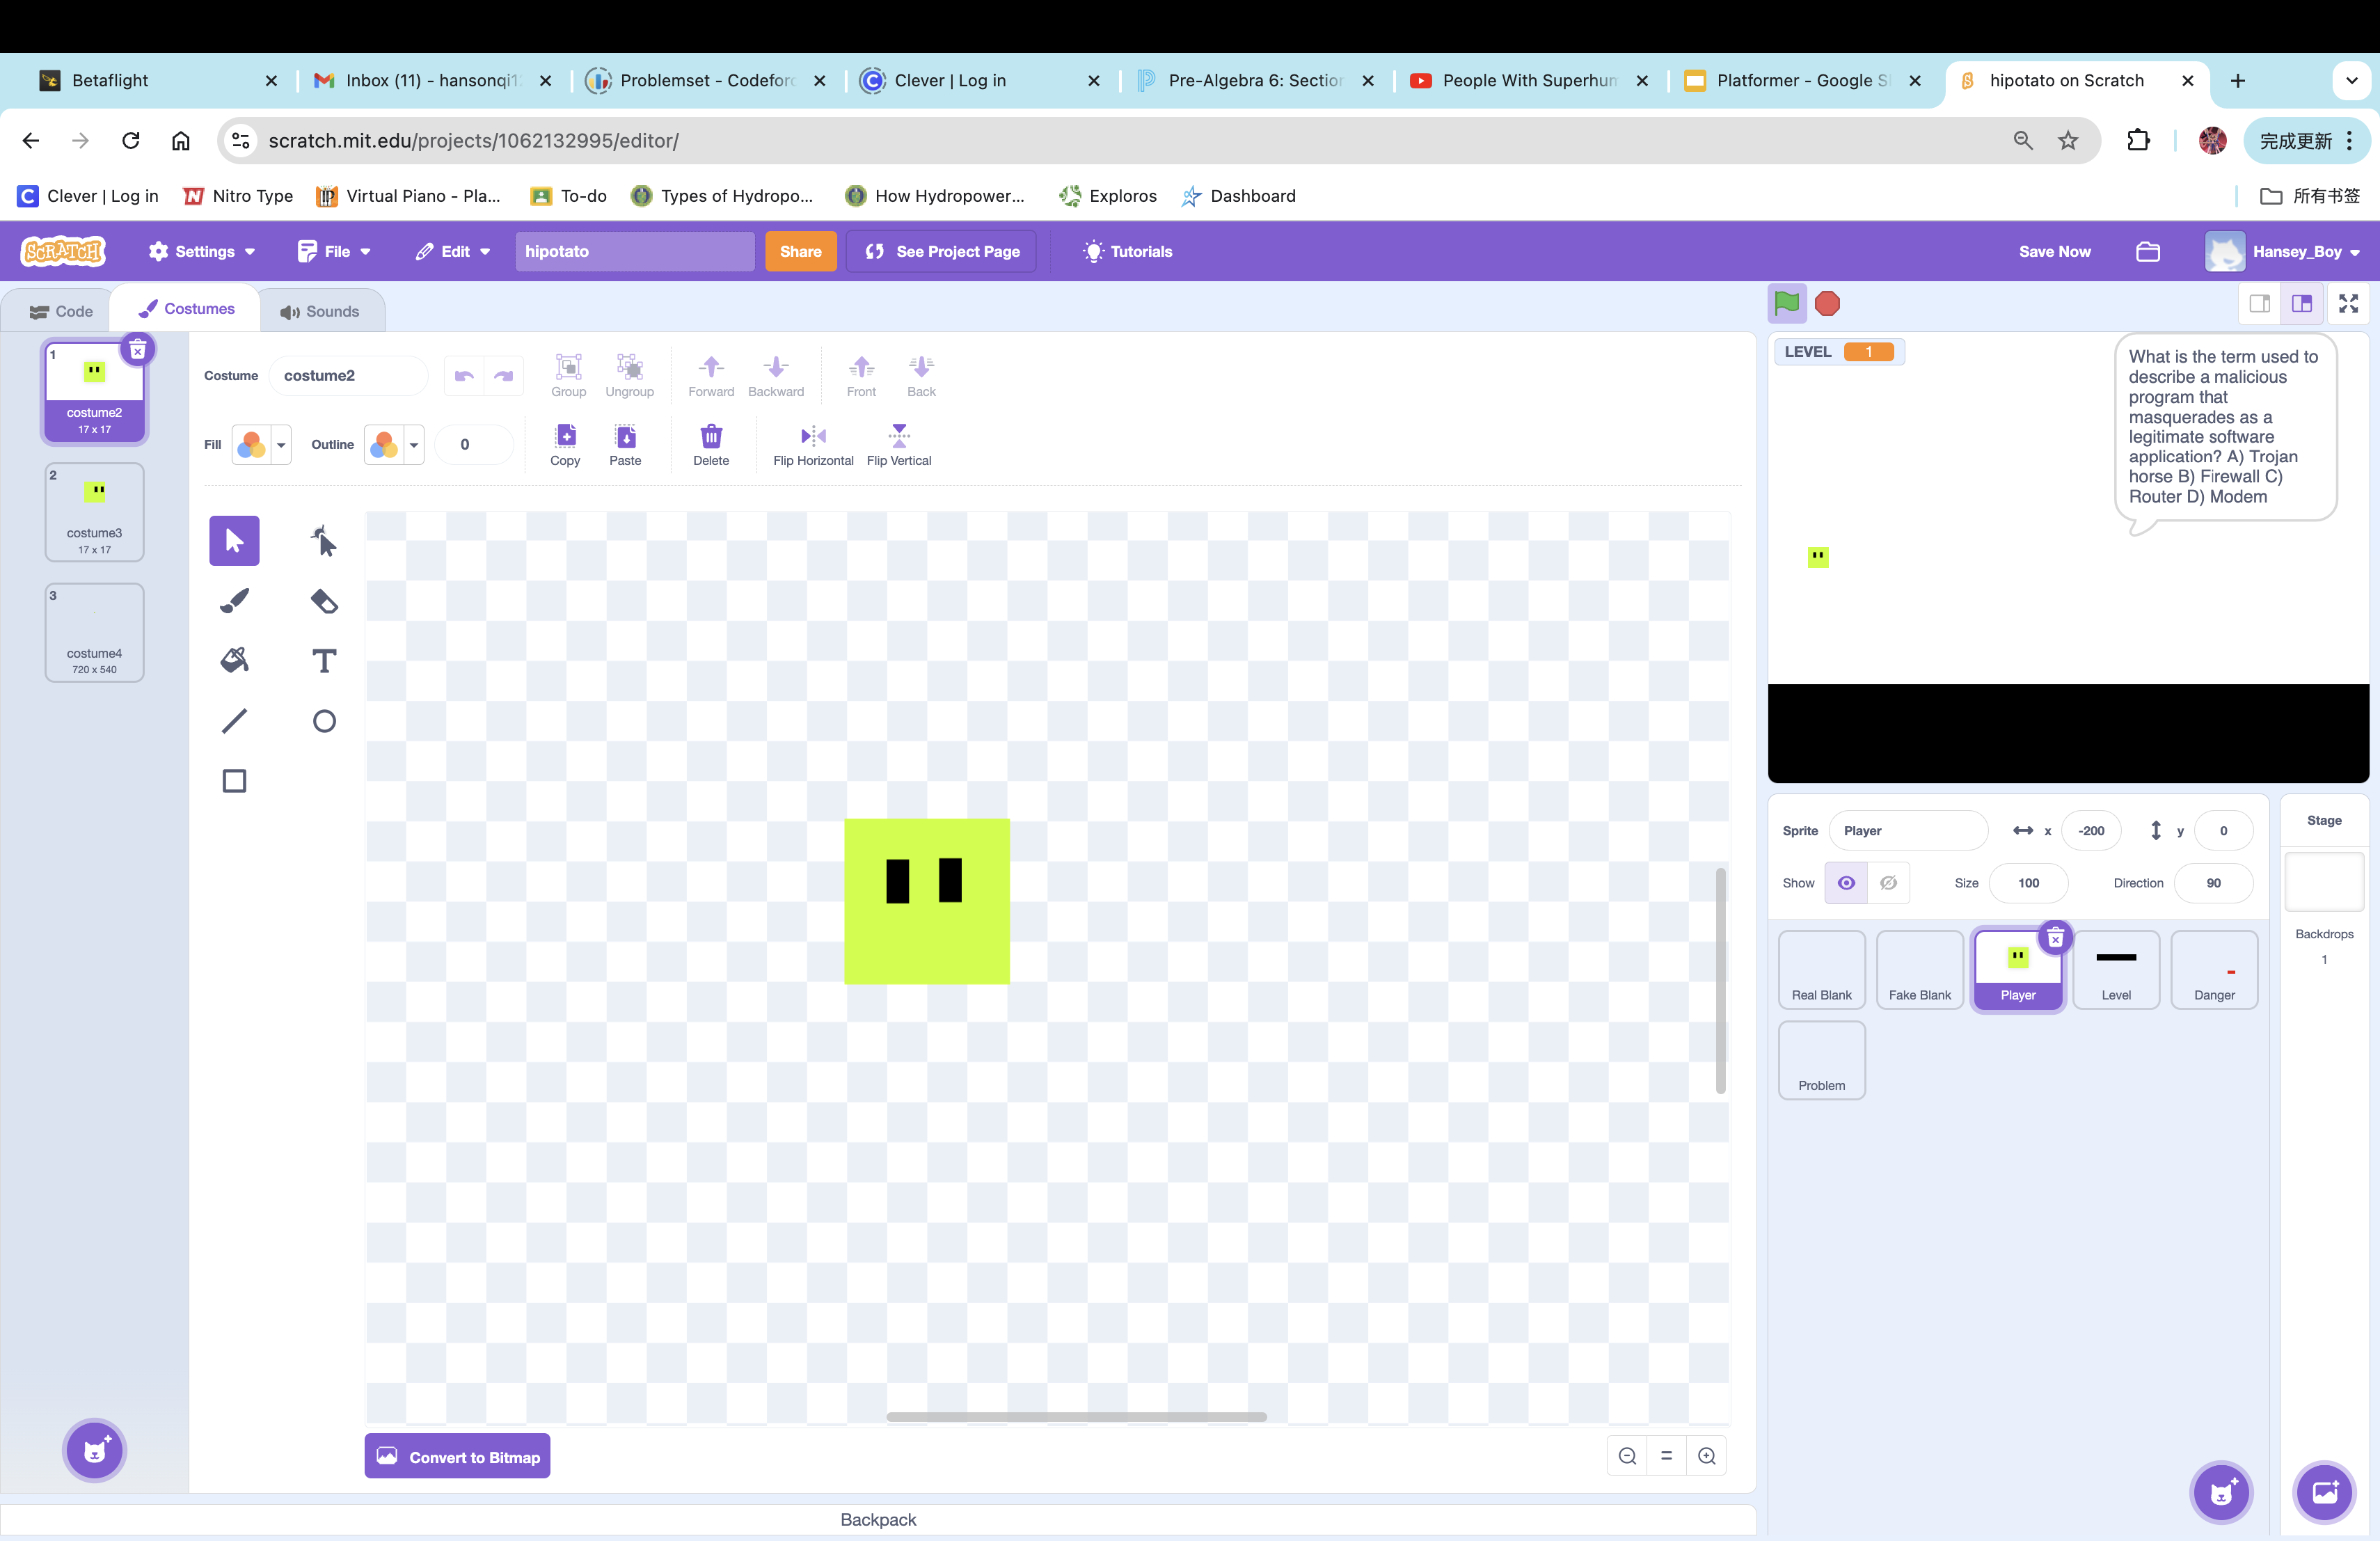Click the red stop sign
Image resolution: width=2380 pixels, height=1541 pixels.
point(1827,304)
